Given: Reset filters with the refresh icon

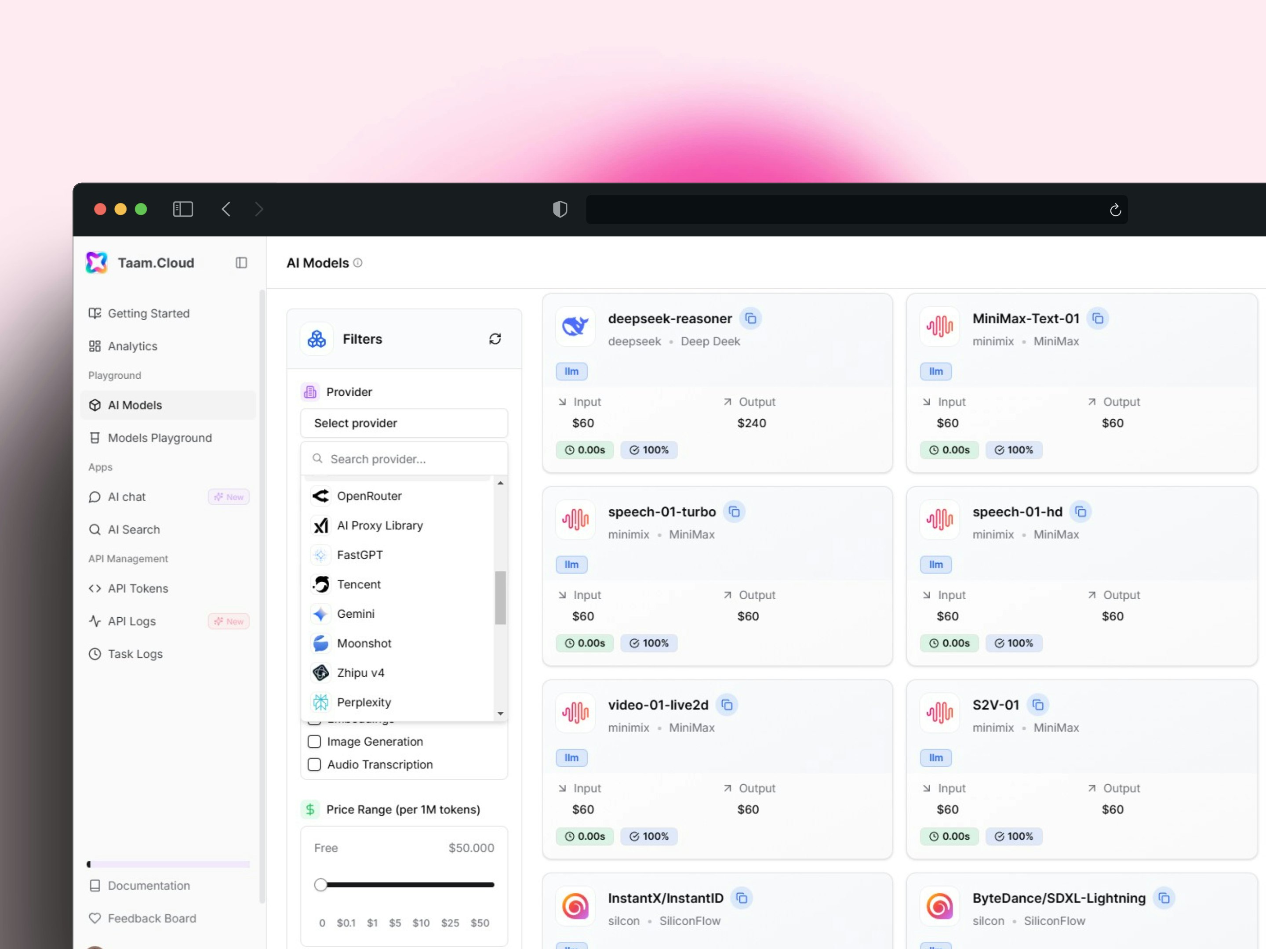Looking at the screenshot, I should point(495,339).
